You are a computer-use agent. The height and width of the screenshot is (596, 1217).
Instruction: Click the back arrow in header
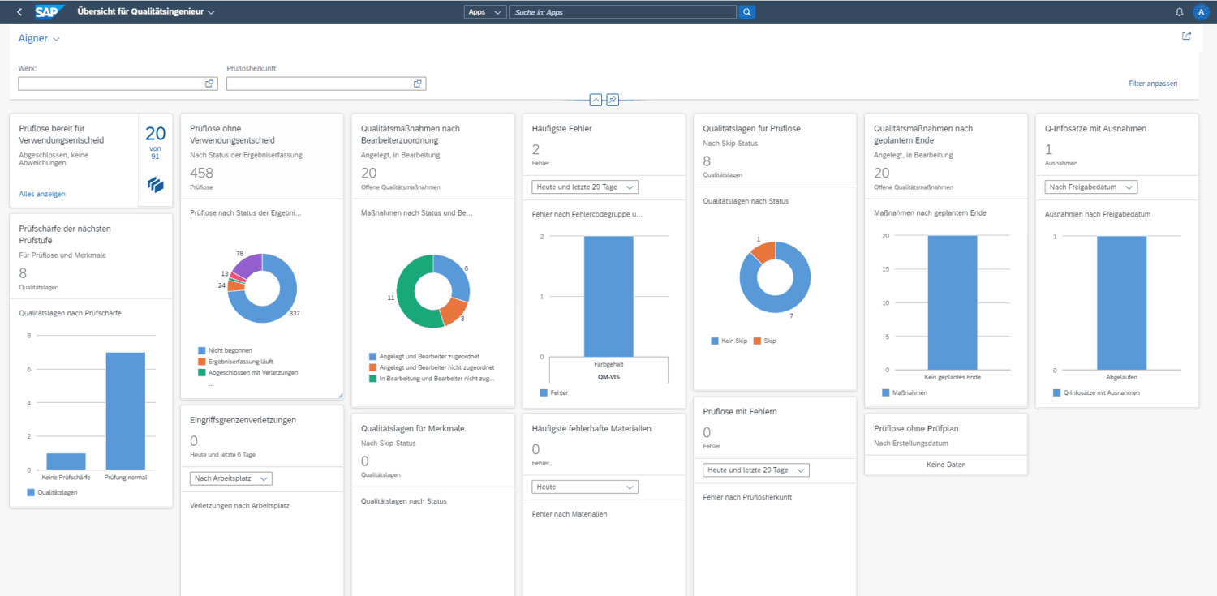(x=19, y=12)
